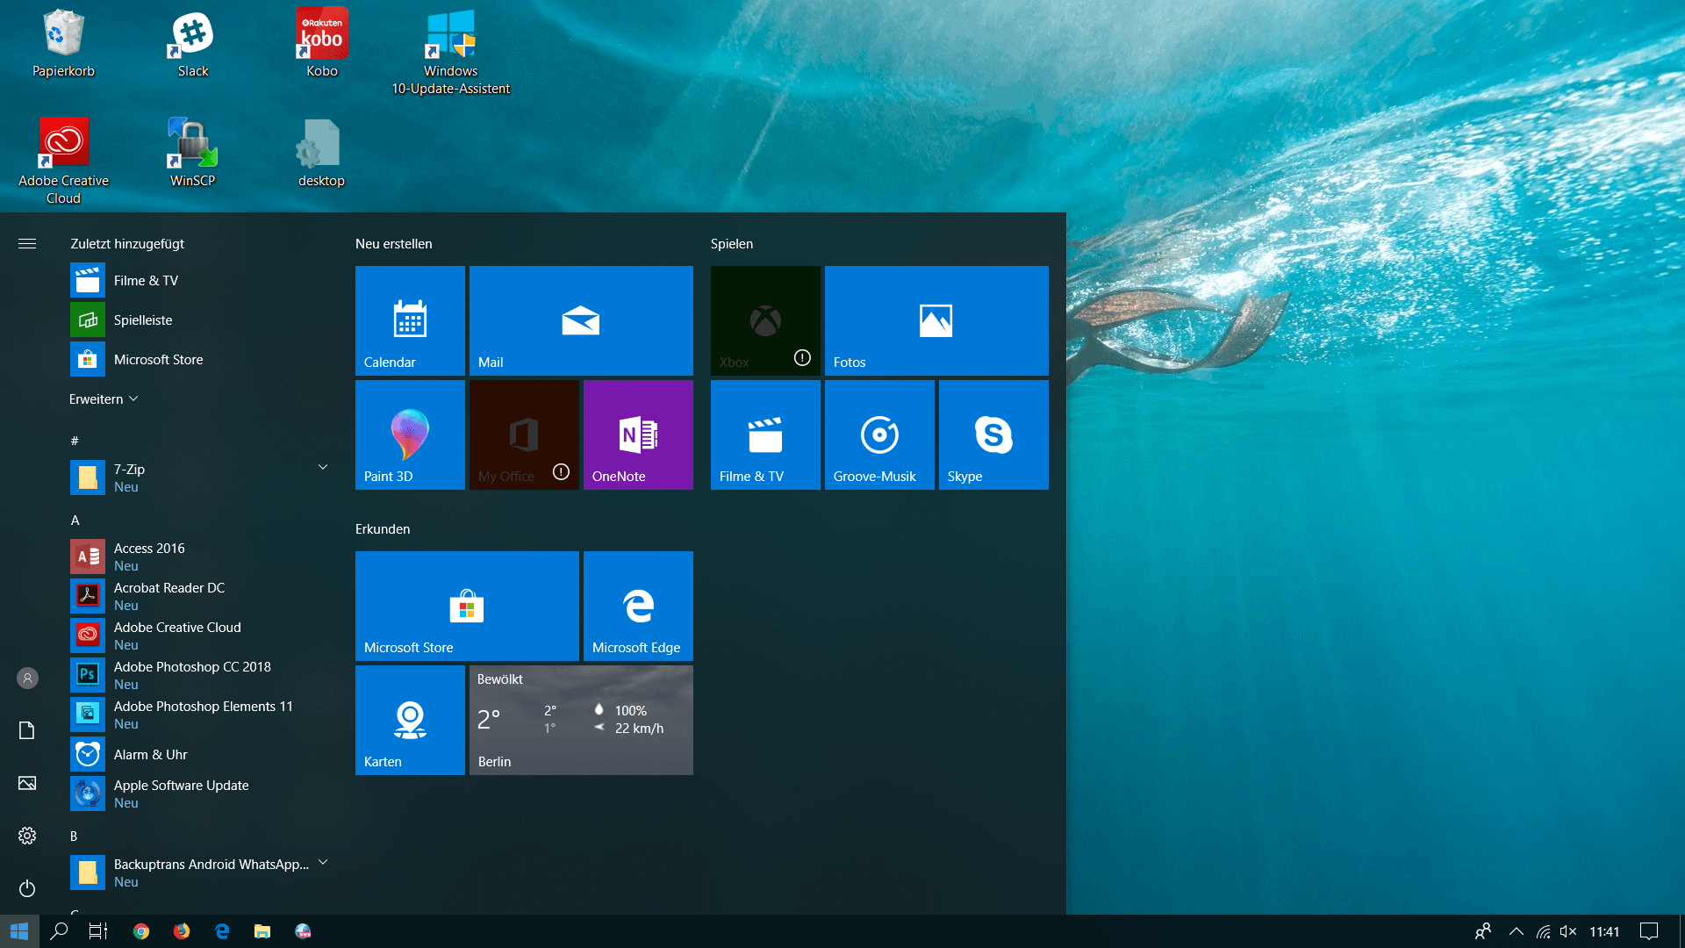Click the Windows Start button

coord(19,931)
